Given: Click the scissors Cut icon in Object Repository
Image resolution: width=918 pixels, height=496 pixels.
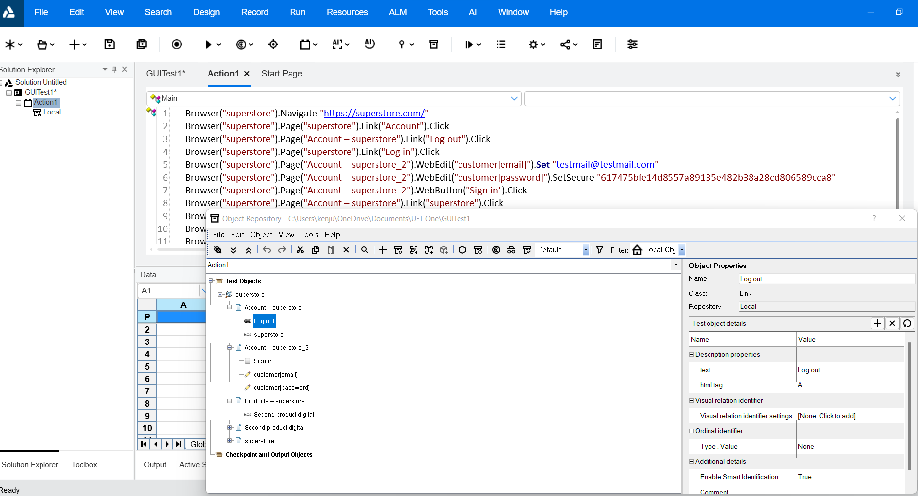Looking at the screenshot, I should 300,250.
